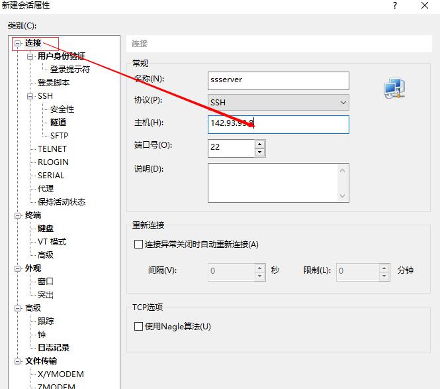
Task: Go to 键盘 terminal settings
Action: 46,228
